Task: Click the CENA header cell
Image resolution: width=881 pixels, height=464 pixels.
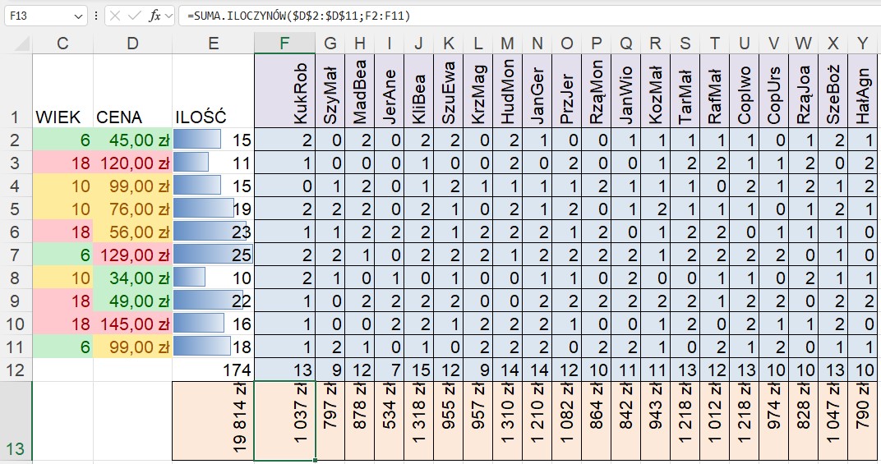Action: 132,117
